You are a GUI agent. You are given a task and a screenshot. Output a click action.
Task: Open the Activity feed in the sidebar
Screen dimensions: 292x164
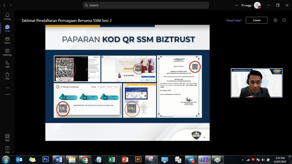pyautogui.click(x=7, y=16)
